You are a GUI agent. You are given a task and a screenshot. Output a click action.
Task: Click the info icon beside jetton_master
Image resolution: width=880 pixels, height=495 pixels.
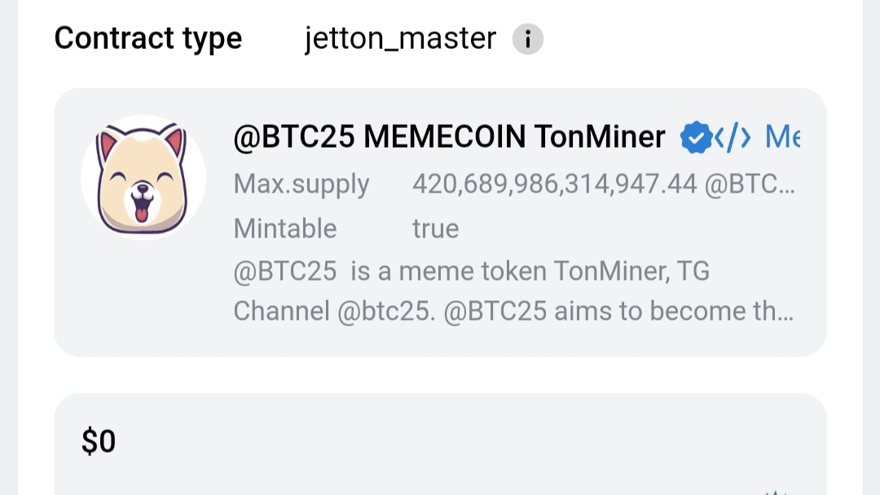(x=527, y=39)
